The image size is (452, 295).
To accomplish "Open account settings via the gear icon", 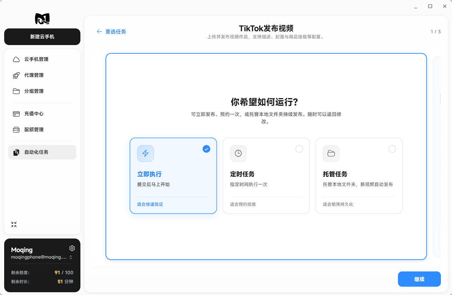I will [x=72, y=248].
